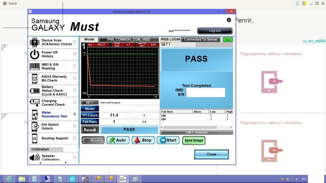326x183 pixels.
Task: Enable the Charging Current Check checkbox
Action: coord(75,102)
